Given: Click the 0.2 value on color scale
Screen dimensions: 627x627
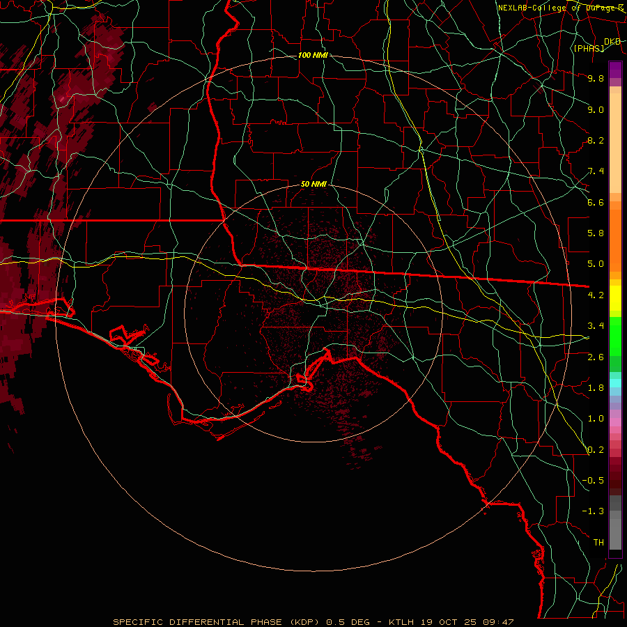Looking at the screenshot, I should [596, 450].
